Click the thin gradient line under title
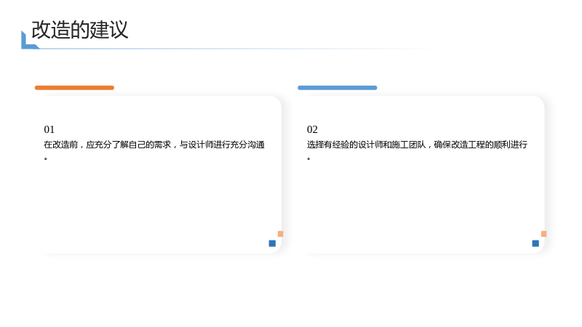The image size is (582, 327). (238, 49)
